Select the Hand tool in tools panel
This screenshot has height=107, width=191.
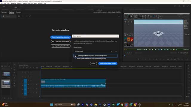coord(14,83)
